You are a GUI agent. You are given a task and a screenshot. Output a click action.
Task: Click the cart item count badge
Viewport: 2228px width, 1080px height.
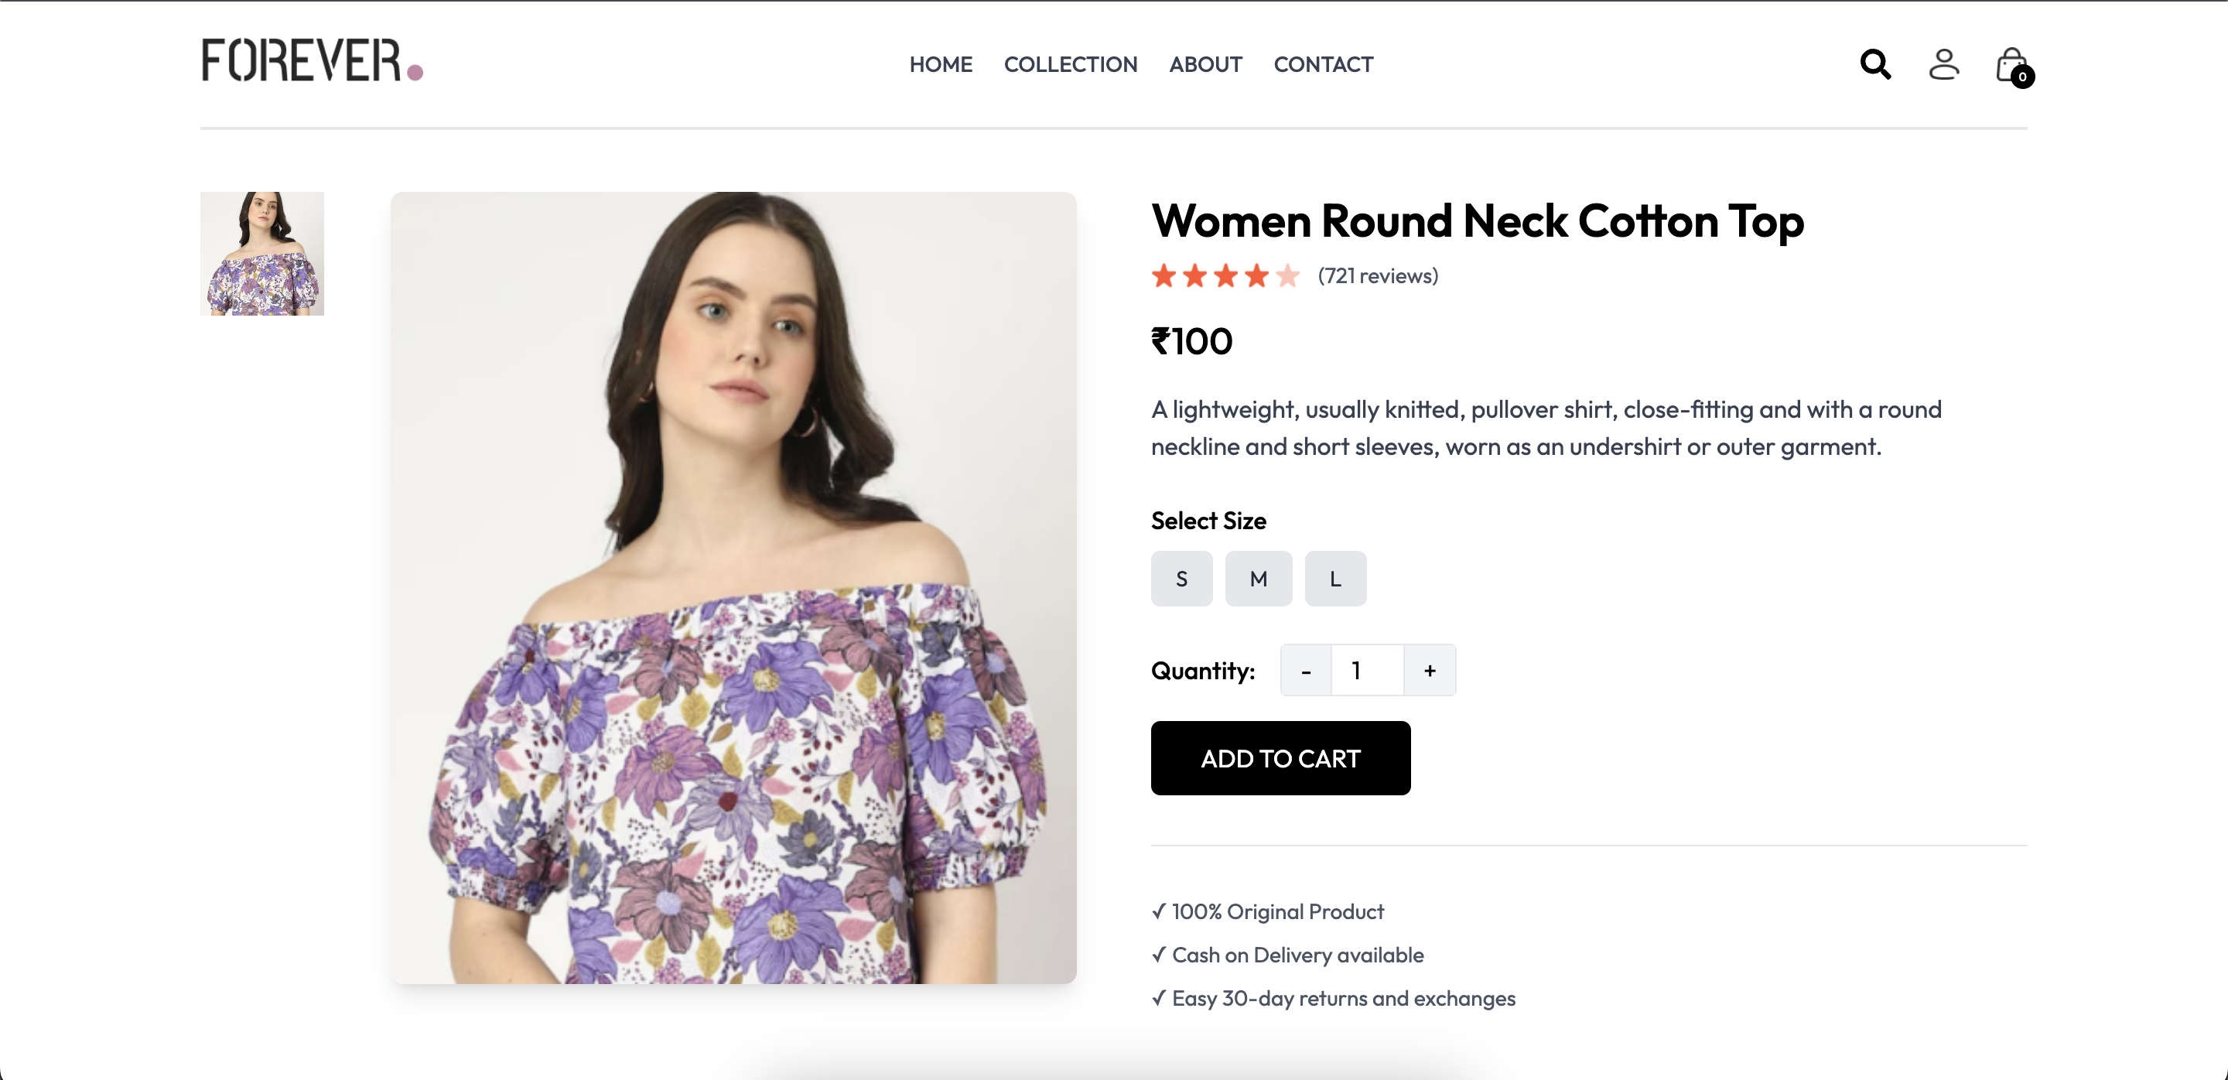(x=2022, y=78)
